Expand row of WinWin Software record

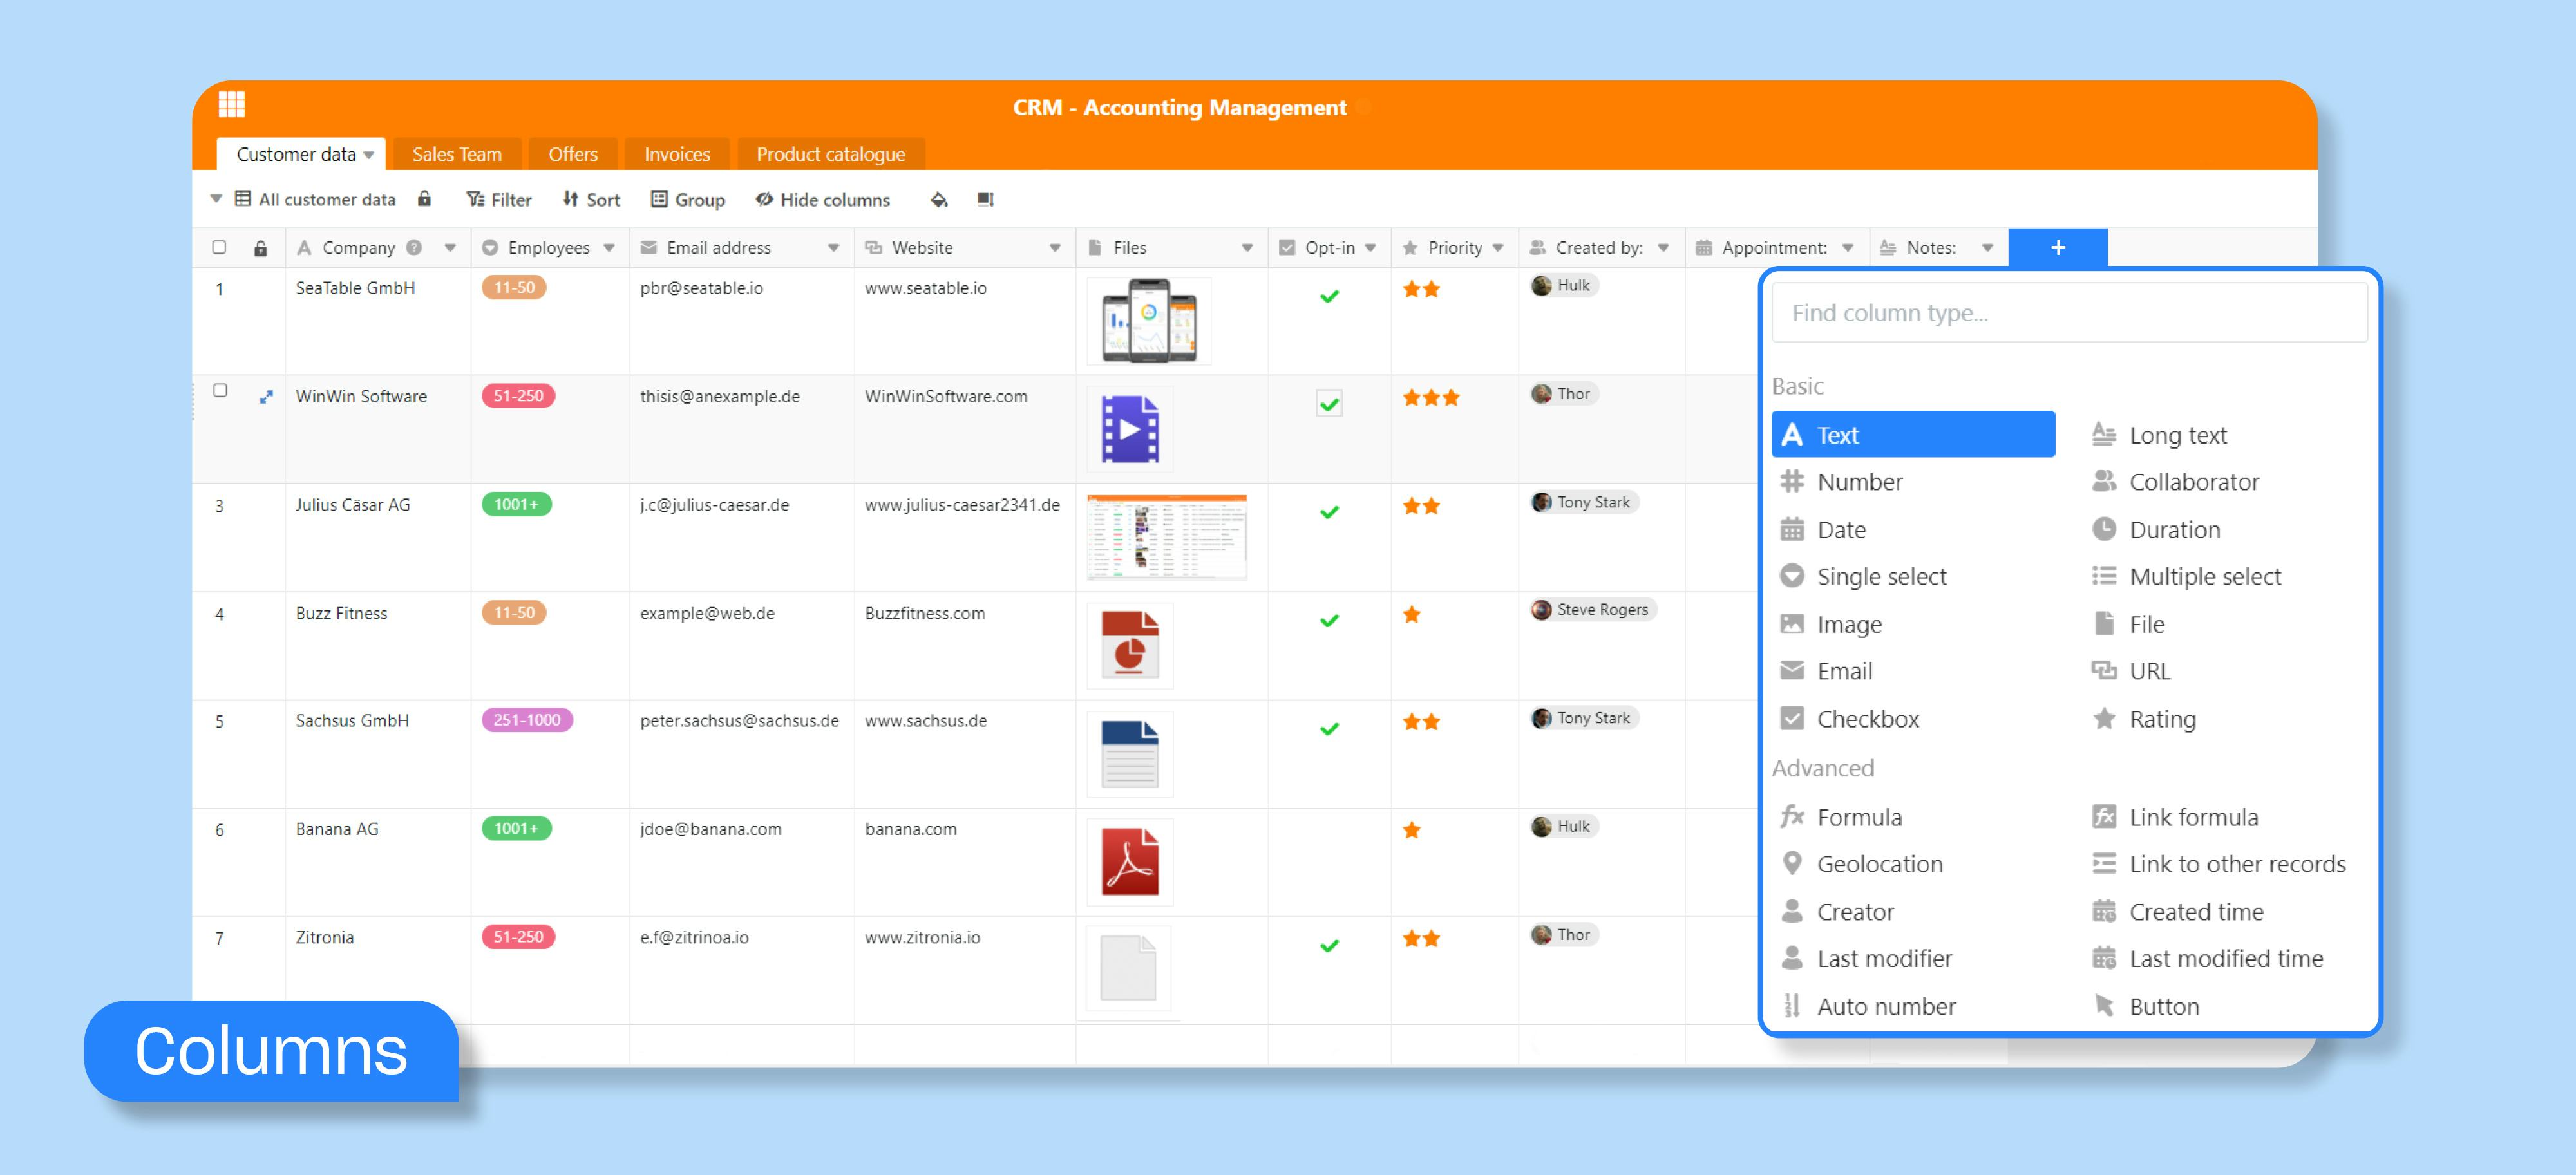point(266,396)
